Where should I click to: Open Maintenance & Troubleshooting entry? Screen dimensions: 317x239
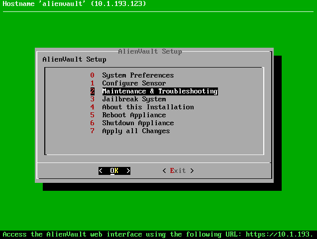154,91
